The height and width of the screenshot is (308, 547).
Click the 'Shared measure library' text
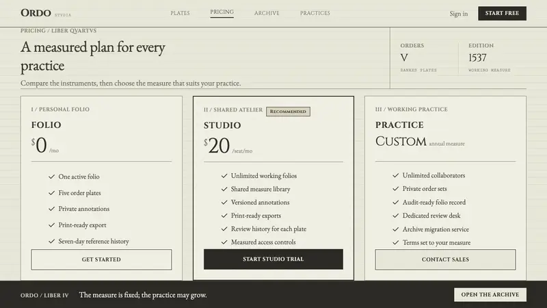point(261,189)
